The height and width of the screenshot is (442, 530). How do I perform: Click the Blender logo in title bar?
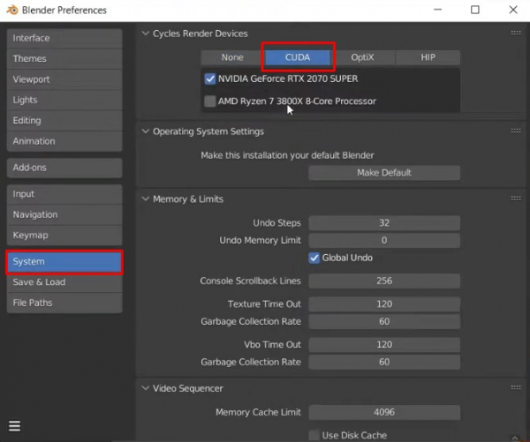point(12,10)
